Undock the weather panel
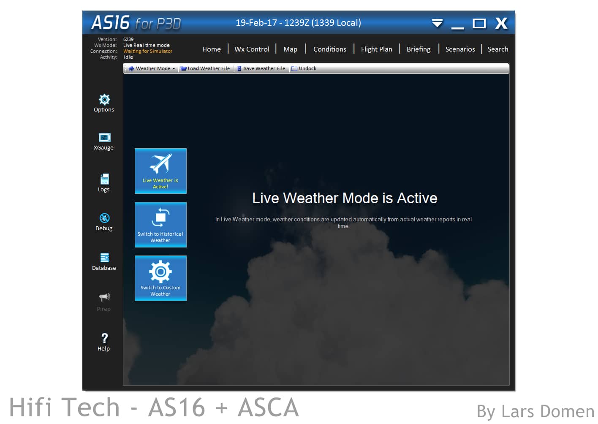 pyautogui.click(x=304, y=68)
